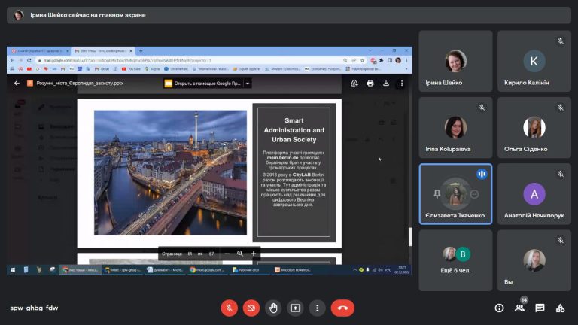The image size is (578, 325).
Task: Reset zoom with the magnifier icon
Action: point(240,254)
